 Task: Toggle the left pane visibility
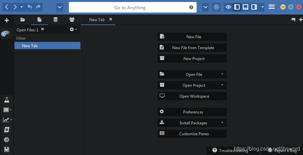tap(237, 7)
